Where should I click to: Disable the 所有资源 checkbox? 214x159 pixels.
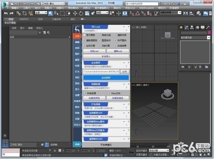(85, 93)
